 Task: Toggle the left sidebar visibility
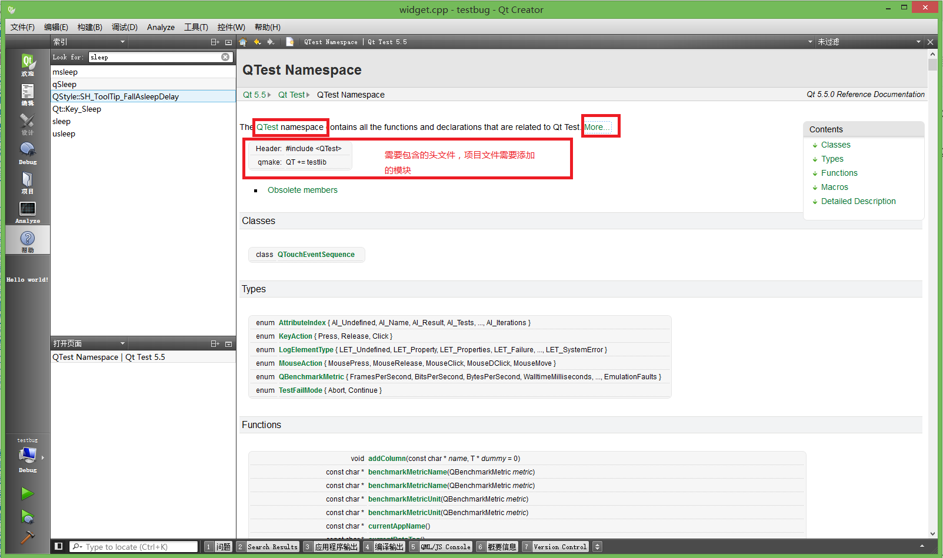coord(58,546)
